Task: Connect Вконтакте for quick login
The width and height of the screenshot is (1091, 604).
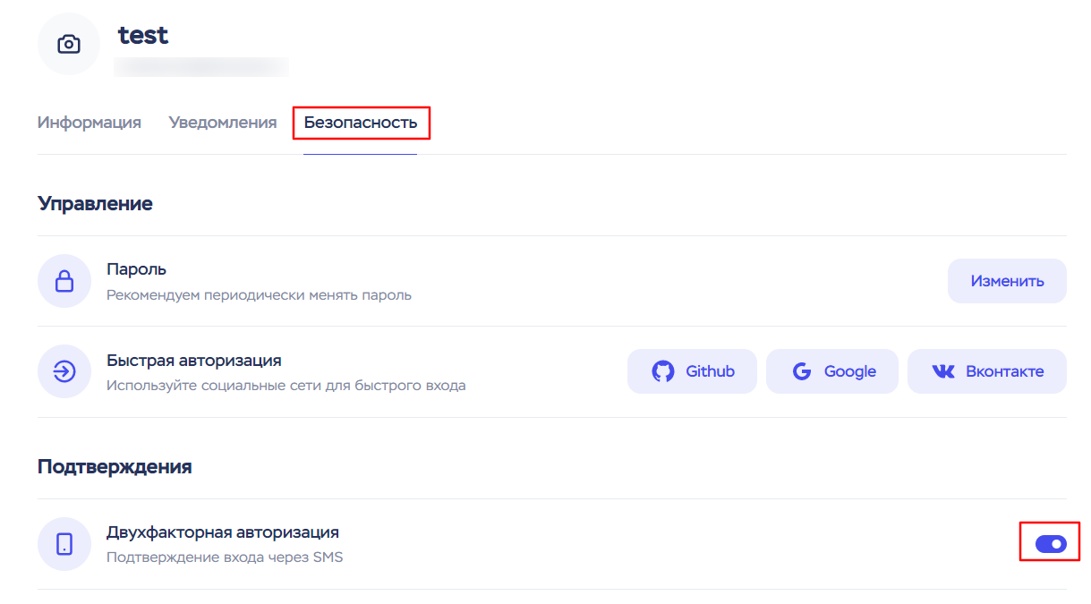Action: point(987,371)
